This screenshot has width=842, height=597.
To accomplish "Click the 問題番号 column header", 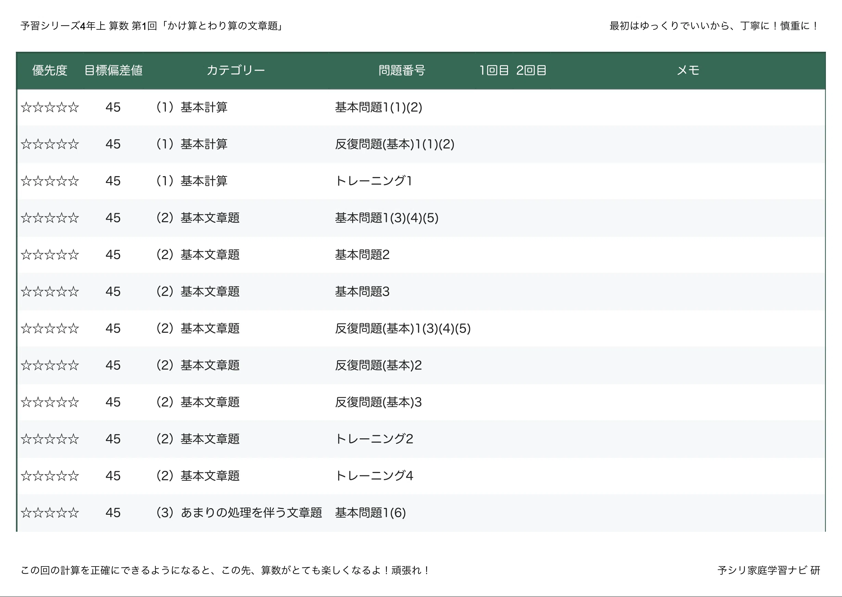I will pyautogui.click(x=401, y=70).
